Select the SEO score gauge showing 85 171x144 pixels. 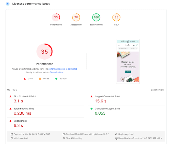click(116, 17)
